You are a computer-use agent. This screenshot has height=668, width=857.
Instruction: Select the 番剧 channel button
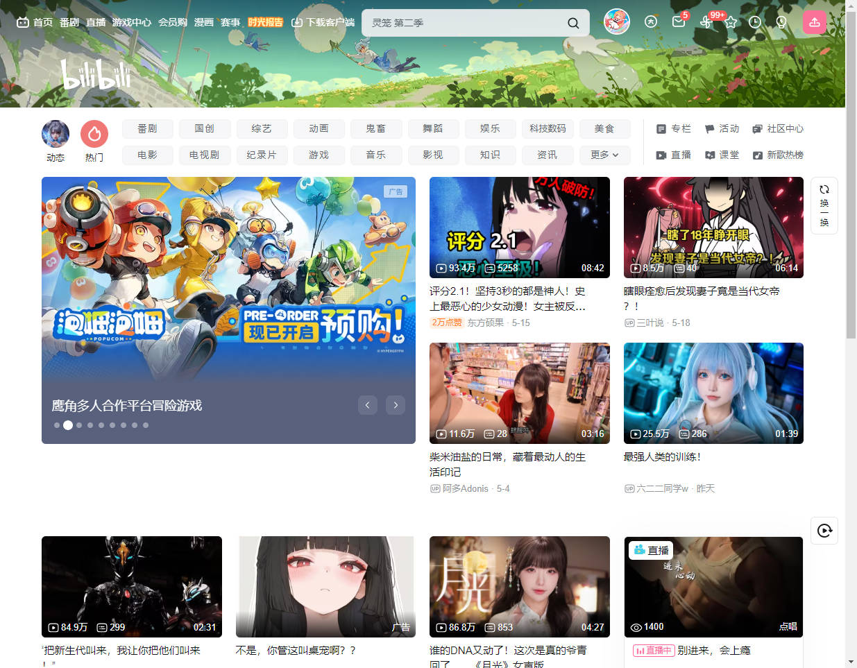148,129
